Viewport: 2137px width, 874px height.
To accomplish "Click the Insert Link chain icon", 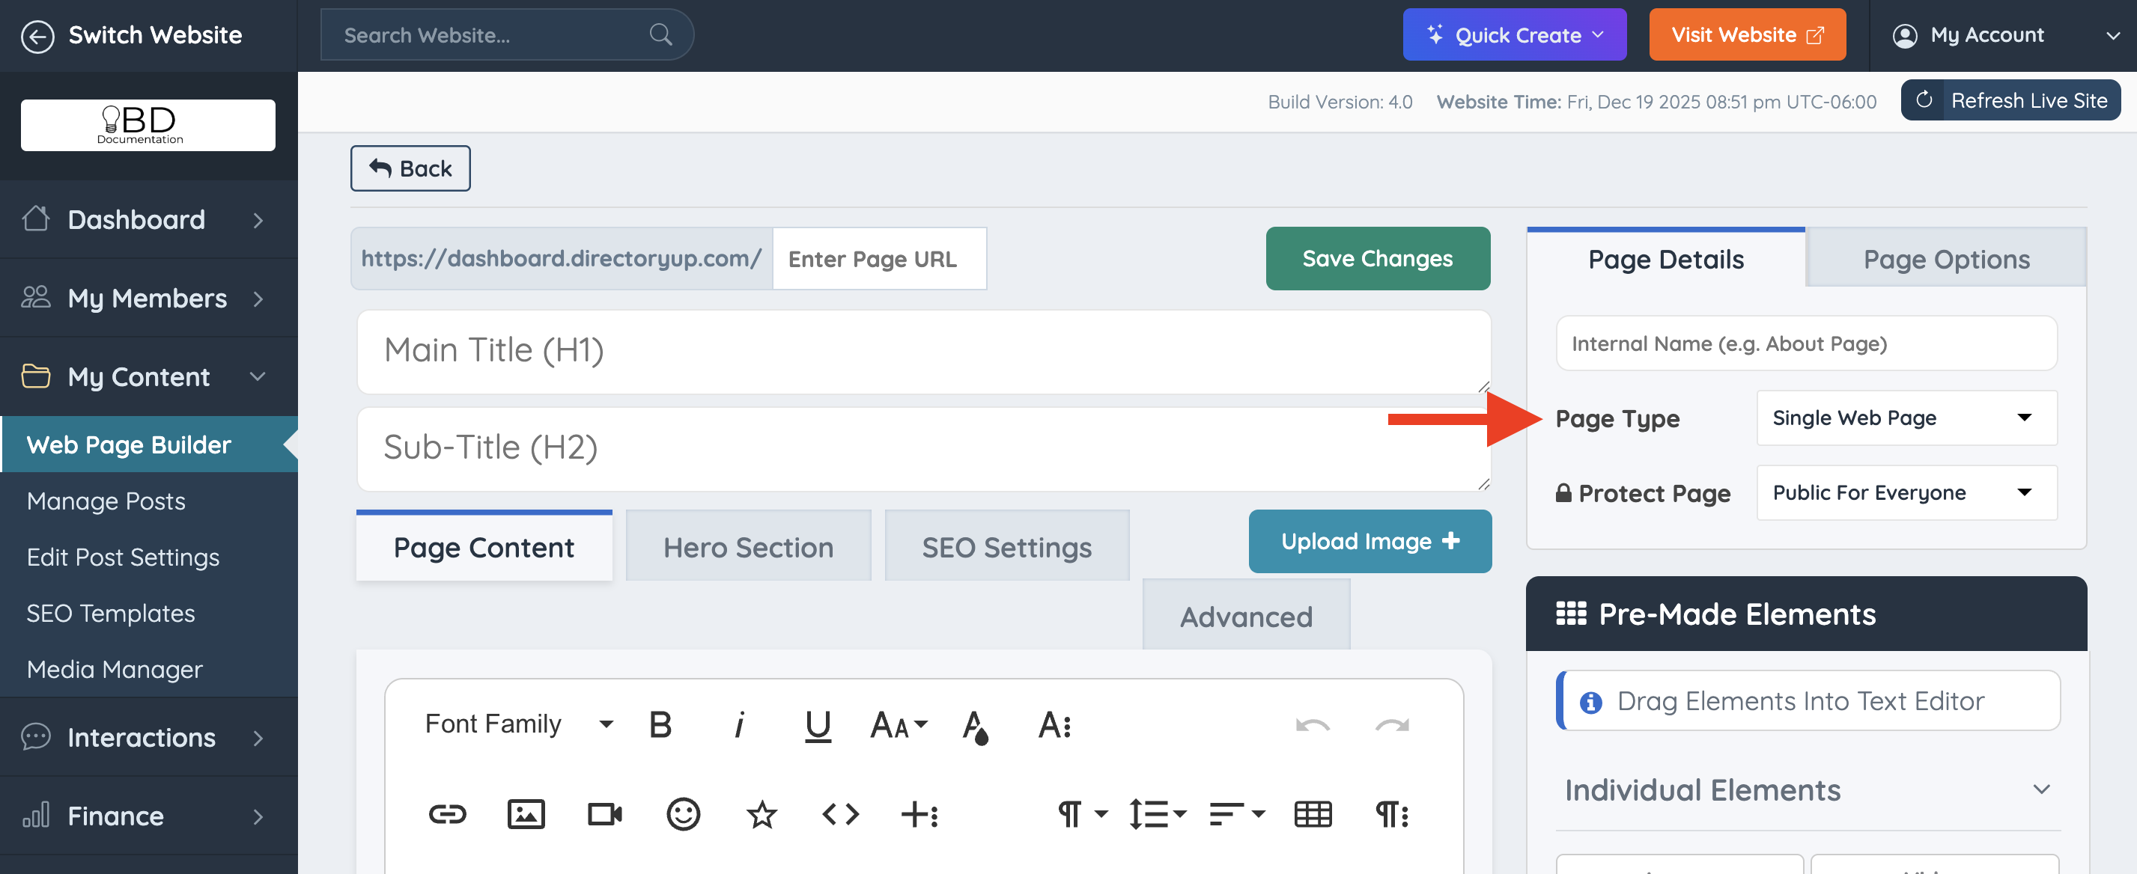I will tap(447, 814).
